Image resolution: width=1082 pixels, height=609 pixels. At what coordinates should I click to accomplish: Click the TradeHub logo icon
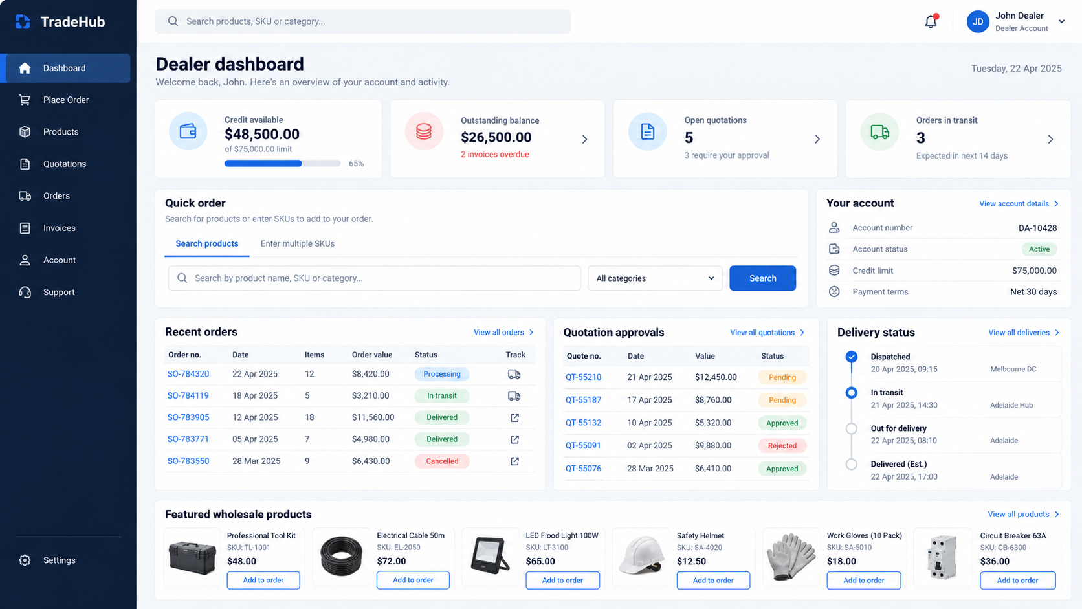coord(23,22)
